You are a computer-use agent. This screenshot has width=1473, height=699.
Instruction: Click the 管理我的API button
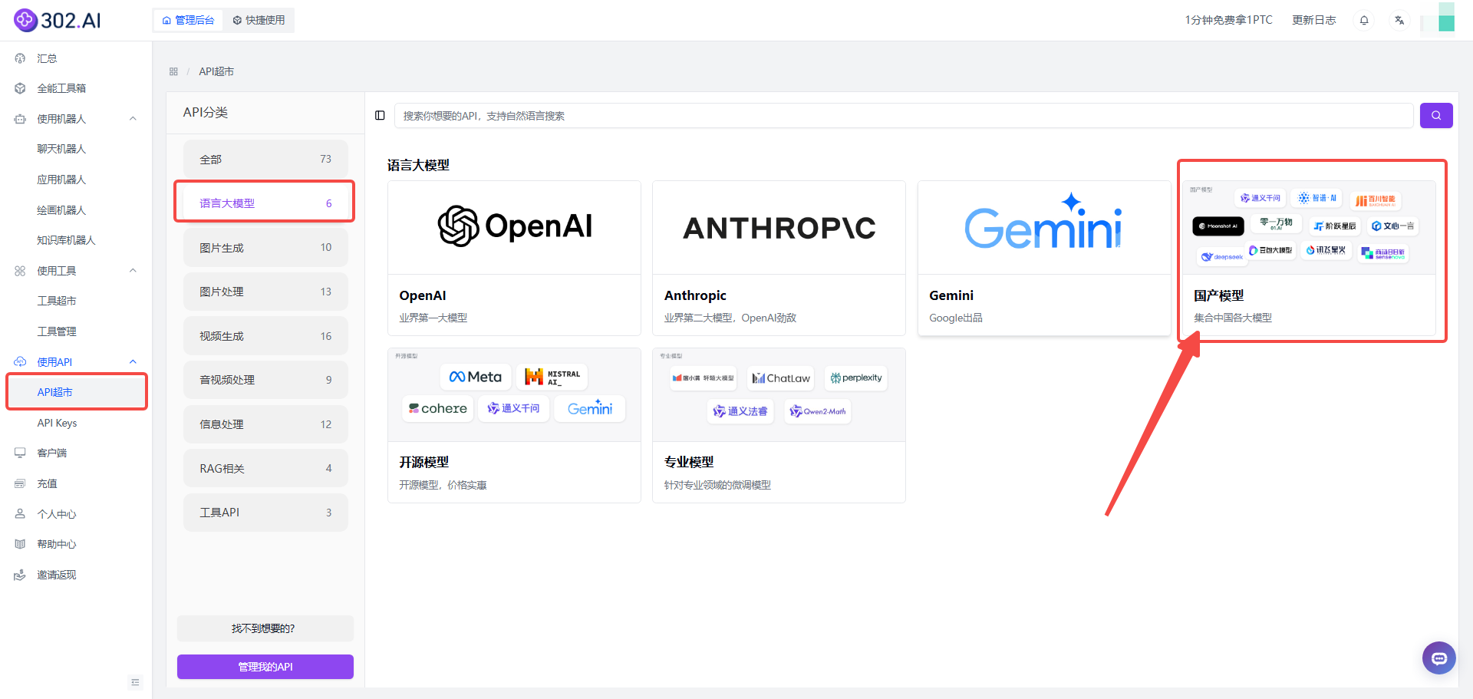pos(265,667)
